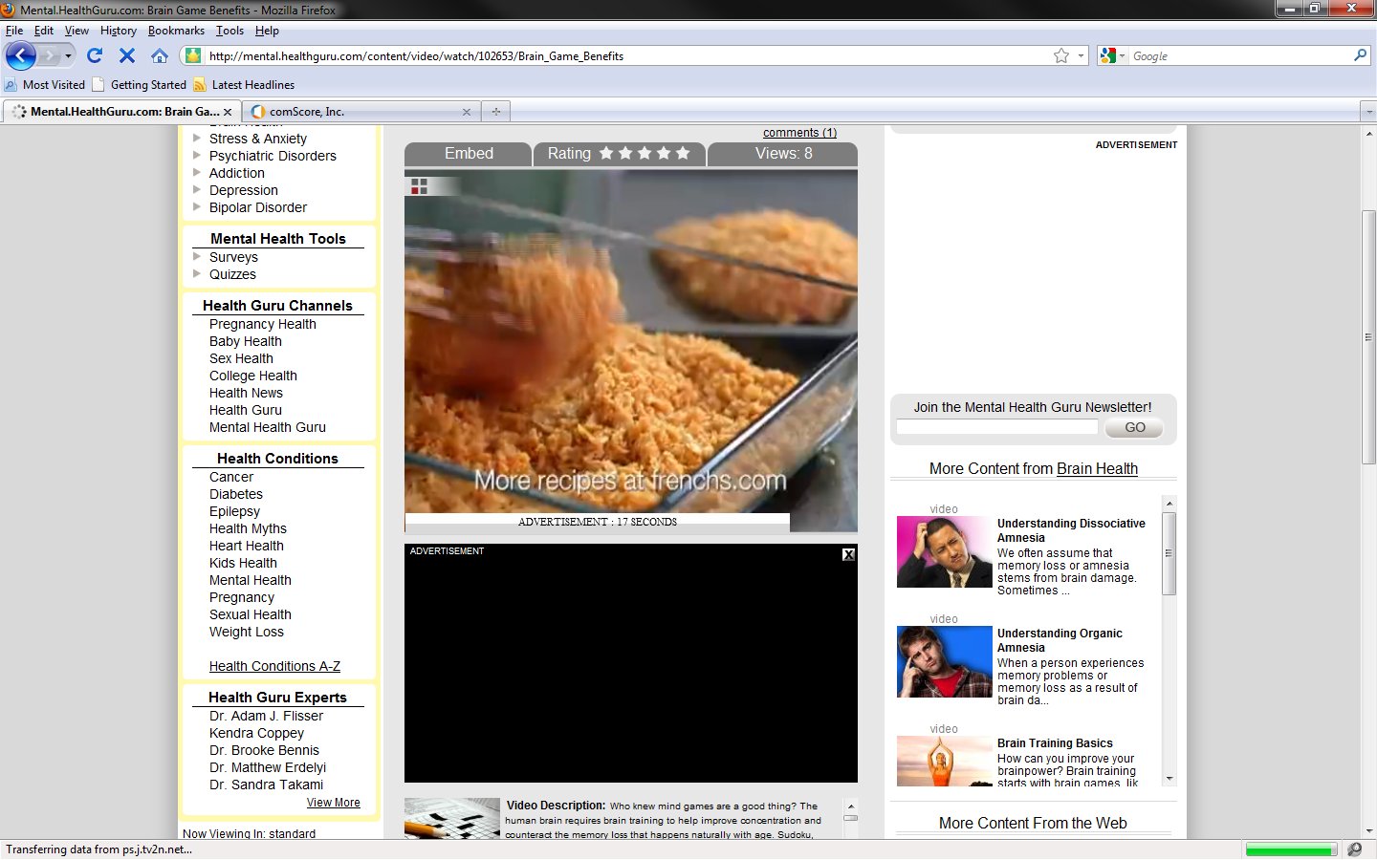Open the address bar history dropdown
1377x860 pixels.
pyautogui.click(x=1082, y=55)
